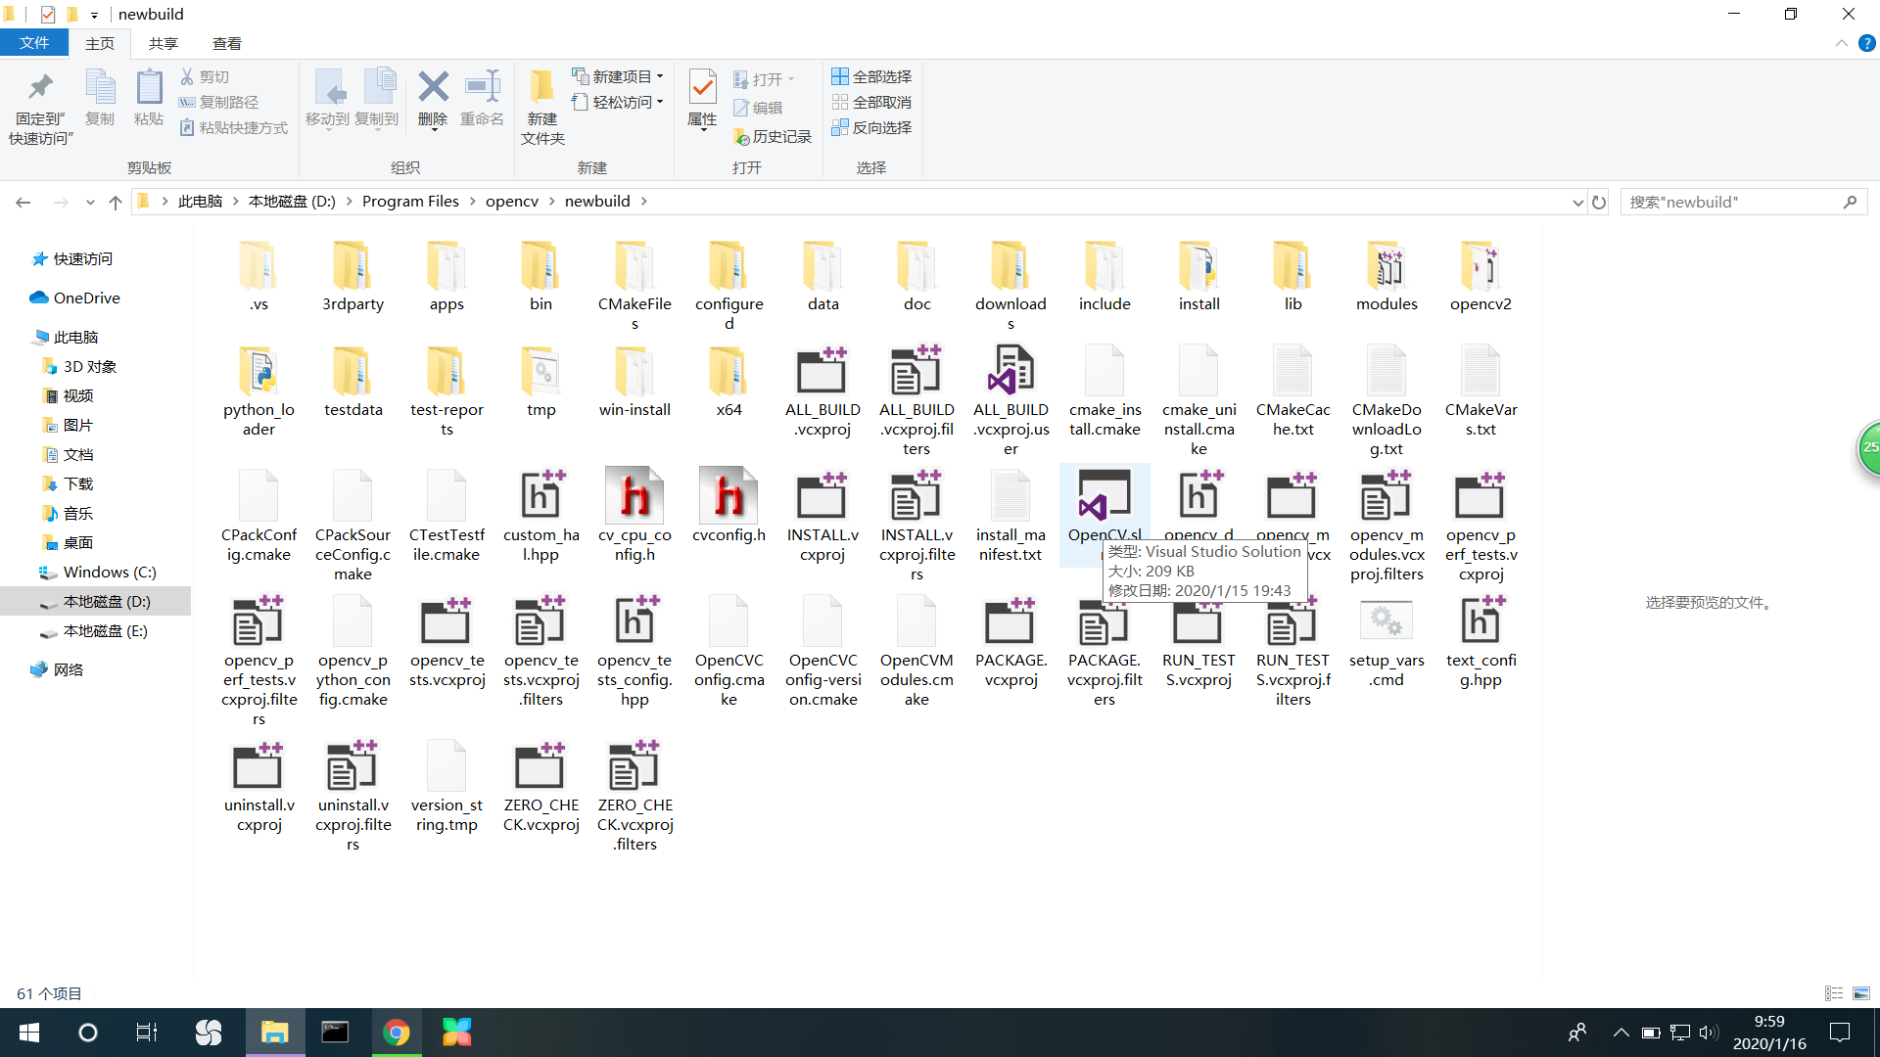Open the File (文件) menu tab
This screenshot has width=1880, height=1057.
point(34,43)
